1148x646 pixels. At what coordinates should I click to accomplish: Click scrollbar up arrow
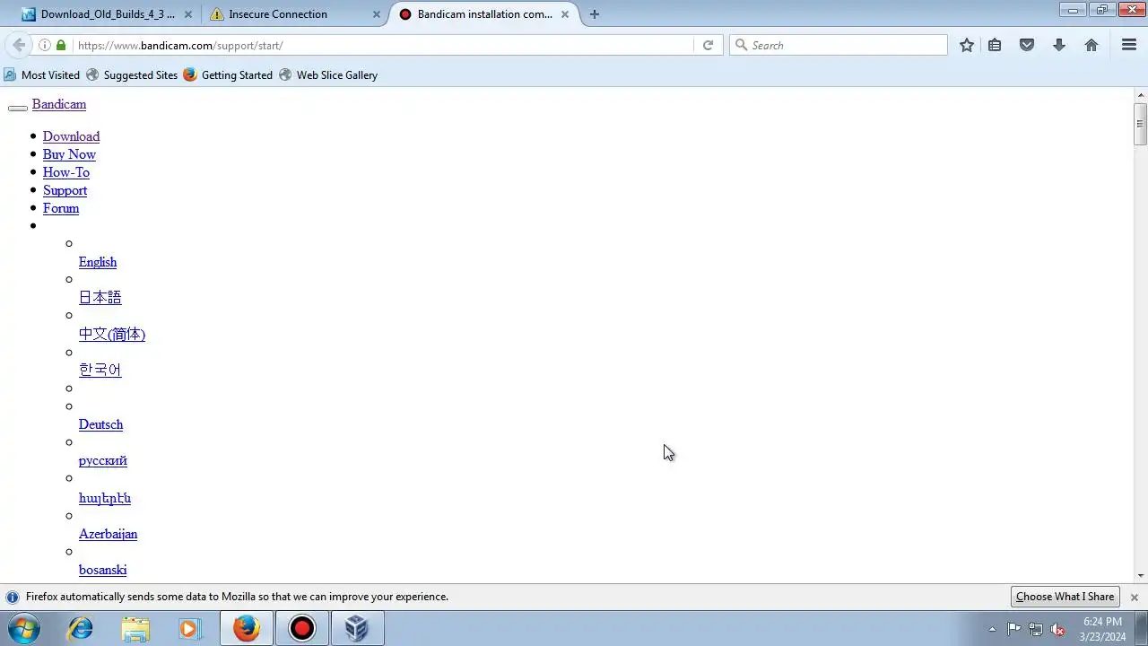click(1141, 94)
